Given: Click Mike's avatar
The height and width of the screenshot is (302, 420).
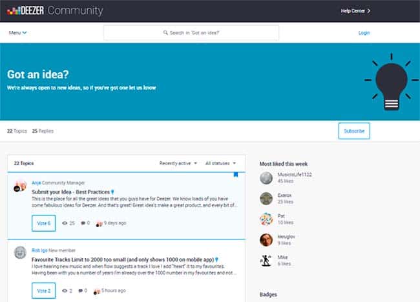Looking at the screenshot, I should tap(266, 260).
